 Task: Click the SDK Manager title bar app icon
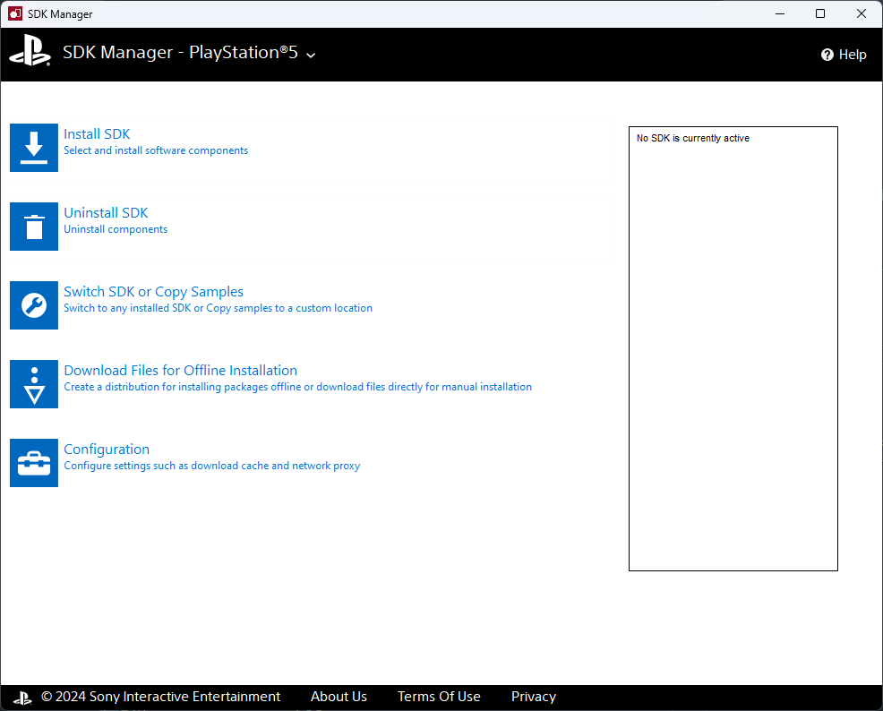click(15, 13)
